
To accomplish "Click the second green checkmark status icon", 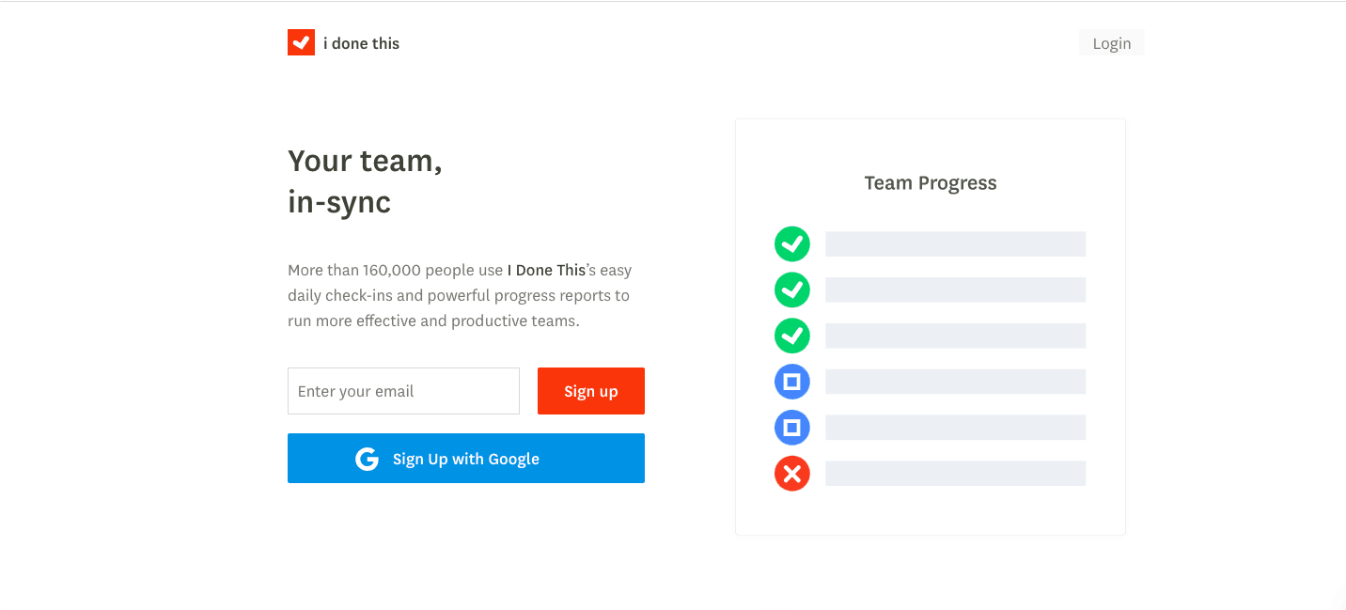I will (x=792, y=289).
